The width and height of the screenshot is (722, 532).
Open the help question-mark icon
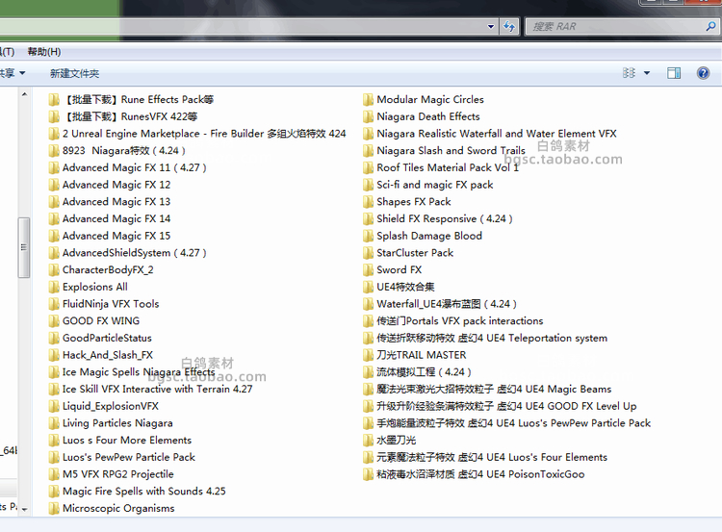(x=703, y=73)
